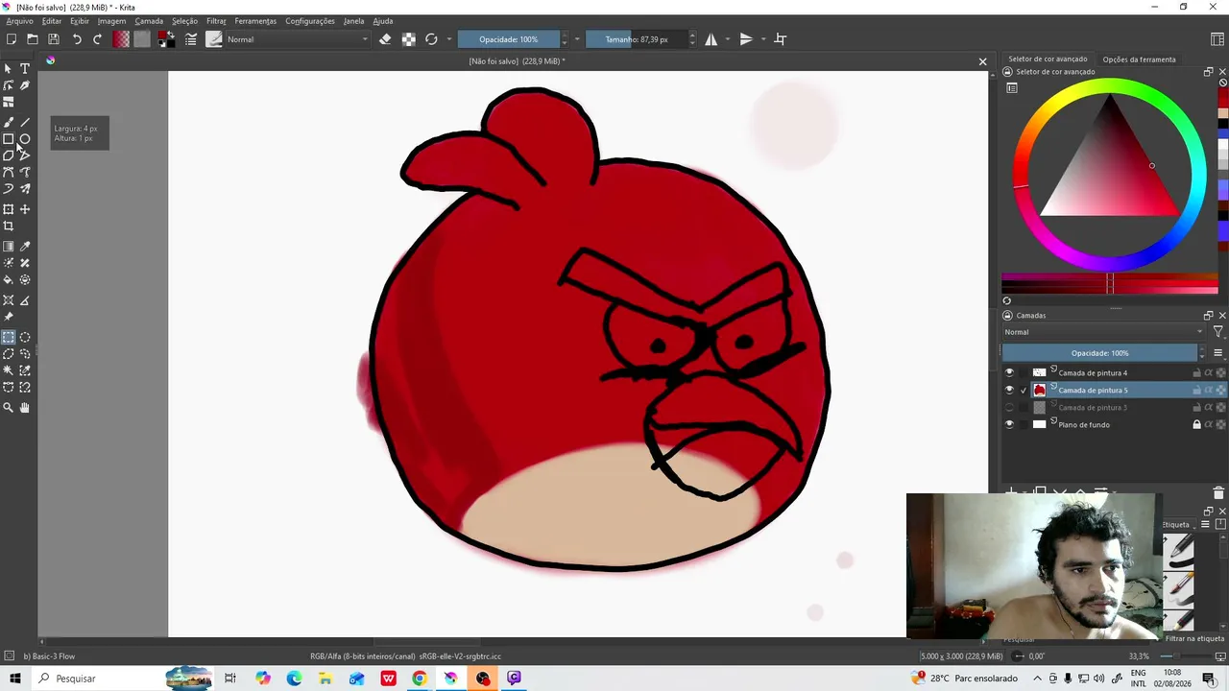Viewport: 1229px width, 691px height.
Task: Click the foreground/background color swatch
Action: [x=166, y=39]
